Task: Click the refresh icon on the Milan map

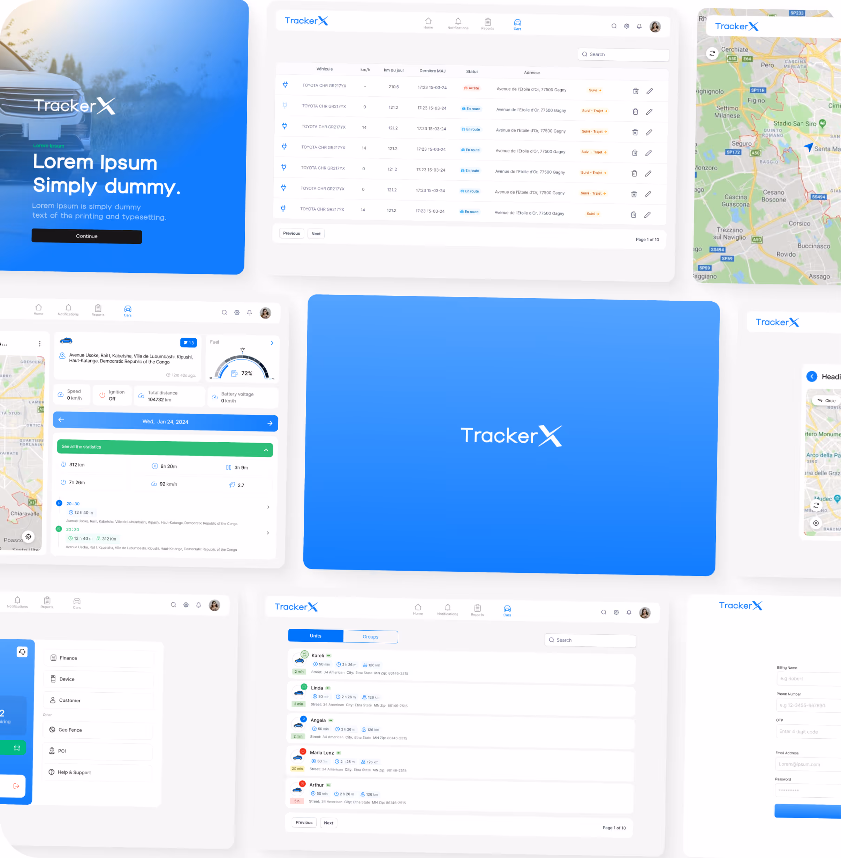Action: point(712,53)
